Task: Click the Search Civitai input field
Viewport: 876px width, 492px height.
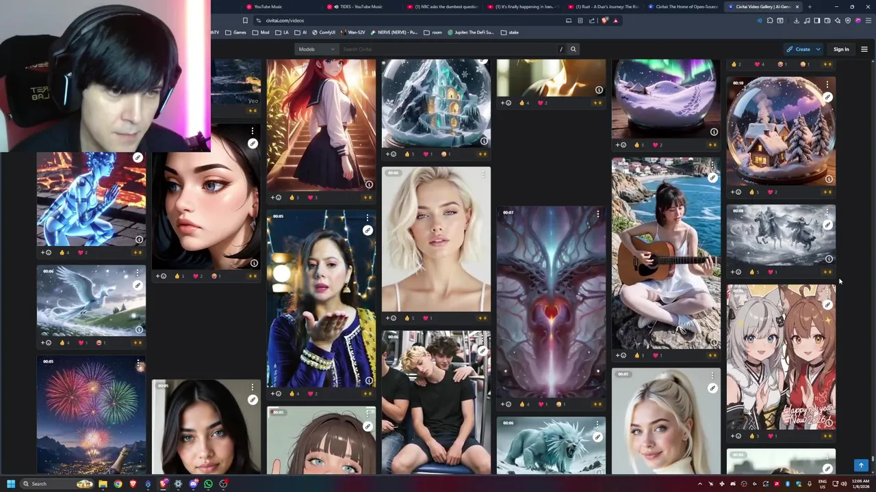Action: (x=448, y=49)
